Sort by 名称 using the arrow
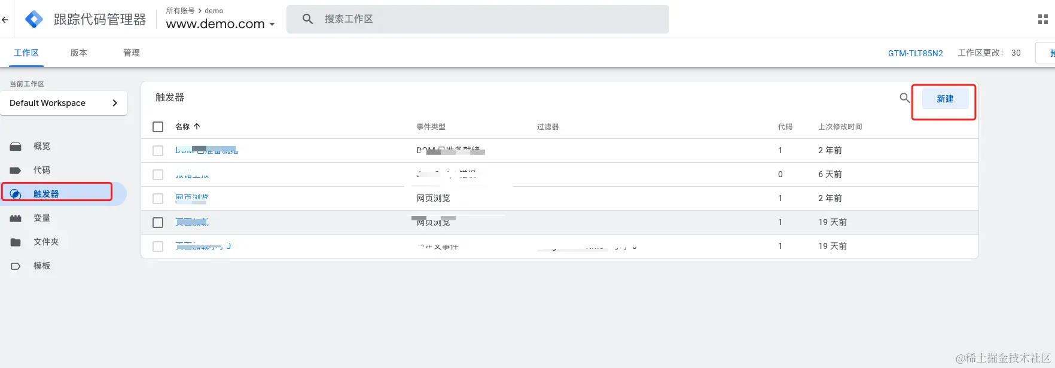The height and width of the screenshot is (368, 1055). [197, 126]
